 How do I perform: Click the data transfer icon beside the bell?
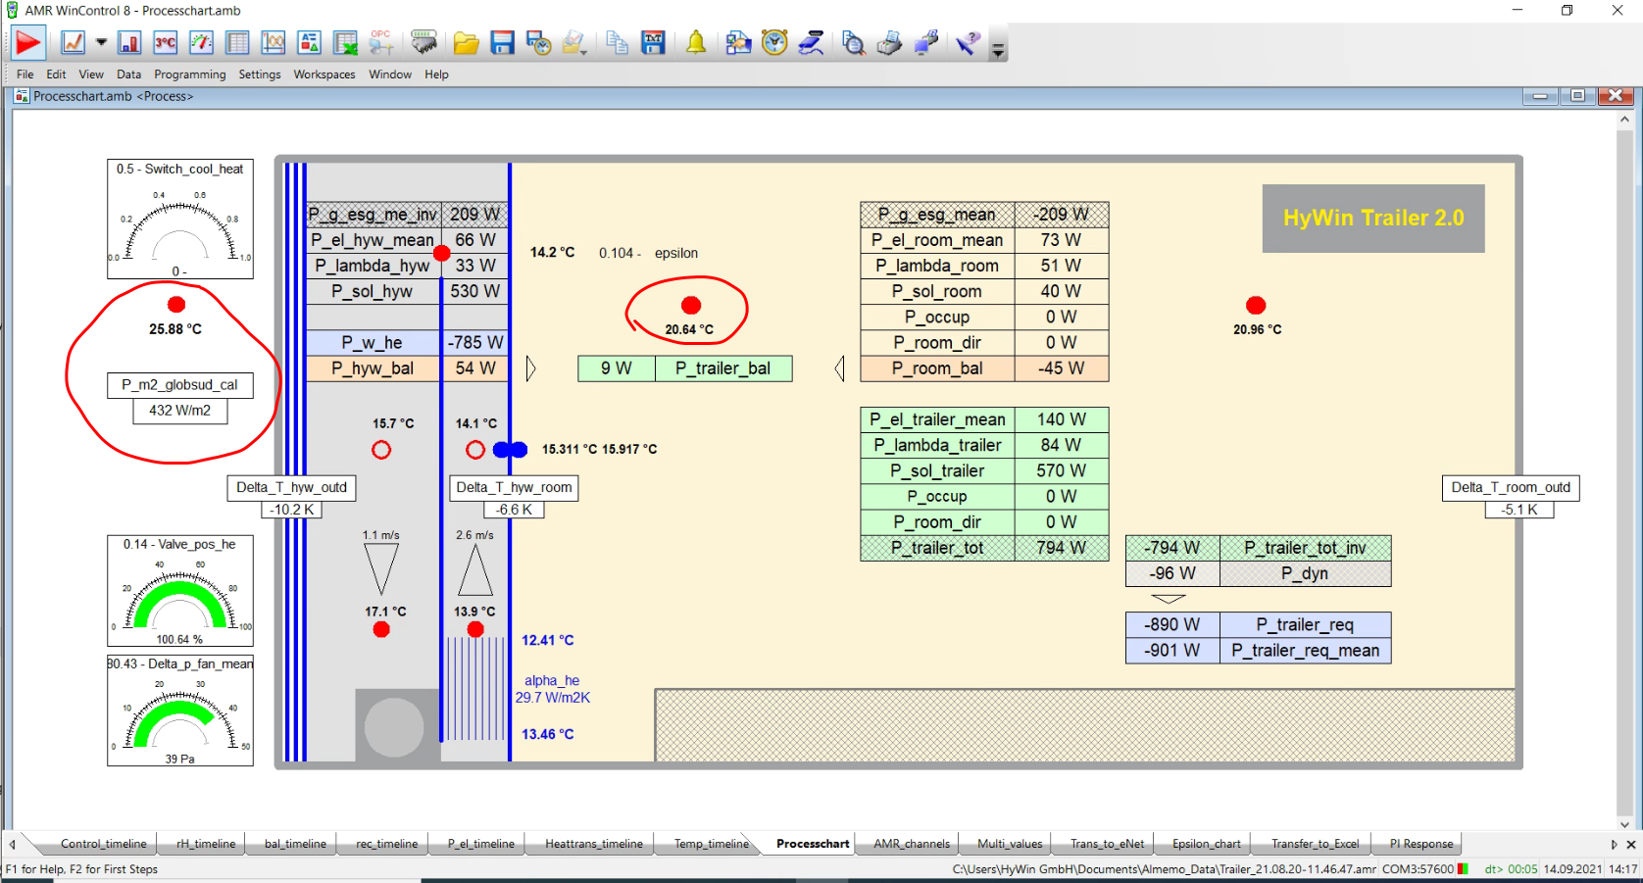pyautogui.click(x=738, y=42)
